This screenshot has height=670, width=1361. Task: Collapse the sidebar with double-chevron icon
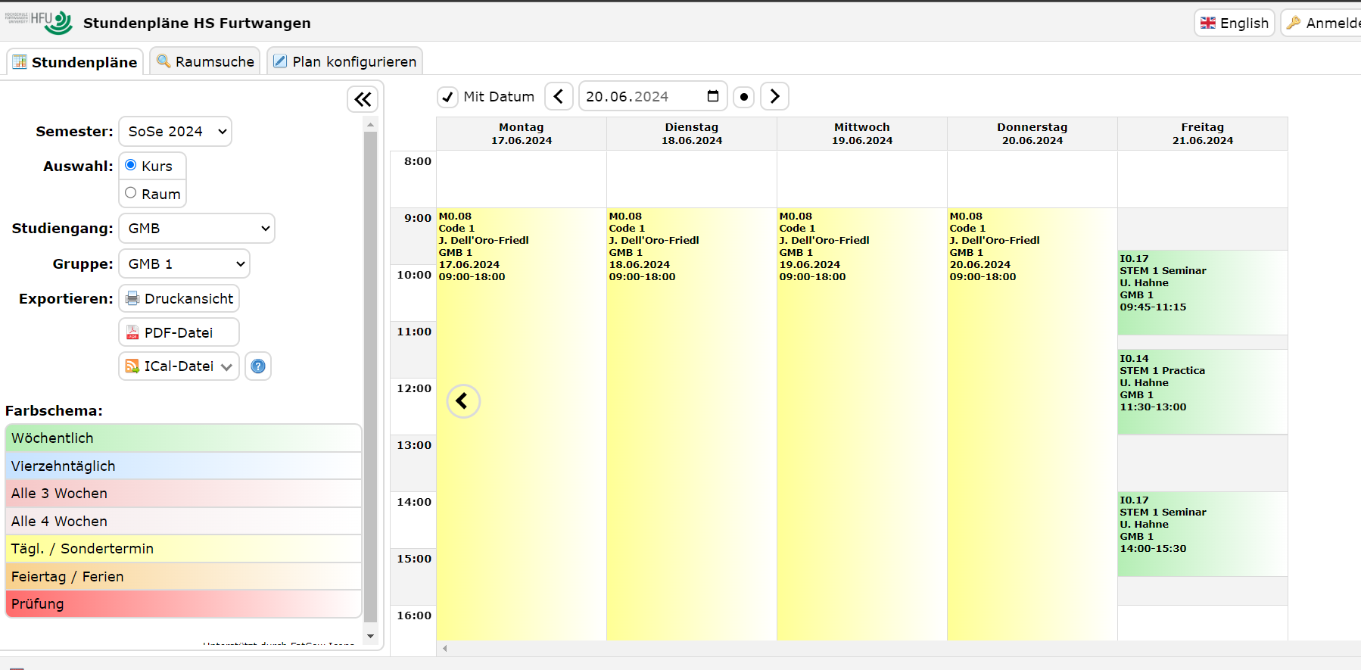(363, 99)
